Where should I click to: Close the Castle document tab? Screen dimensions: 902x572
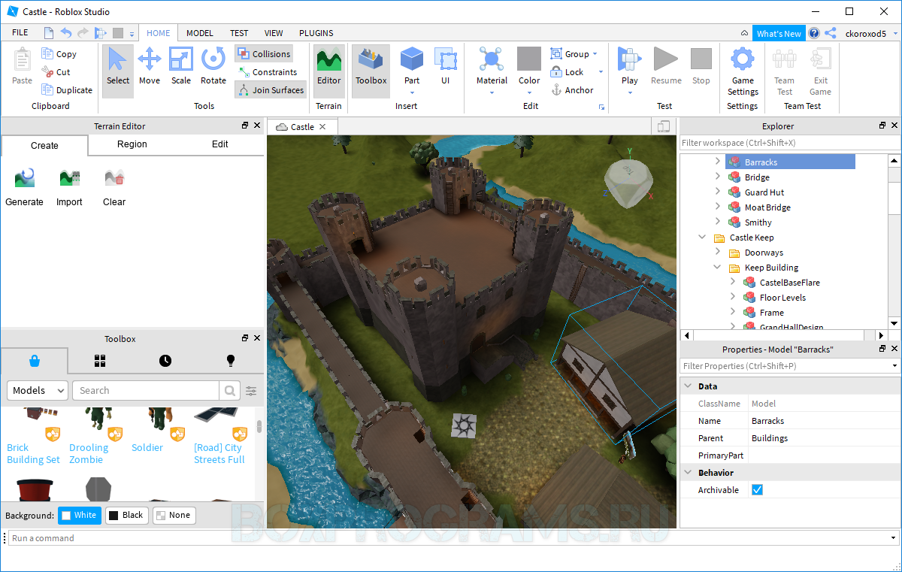322,127
